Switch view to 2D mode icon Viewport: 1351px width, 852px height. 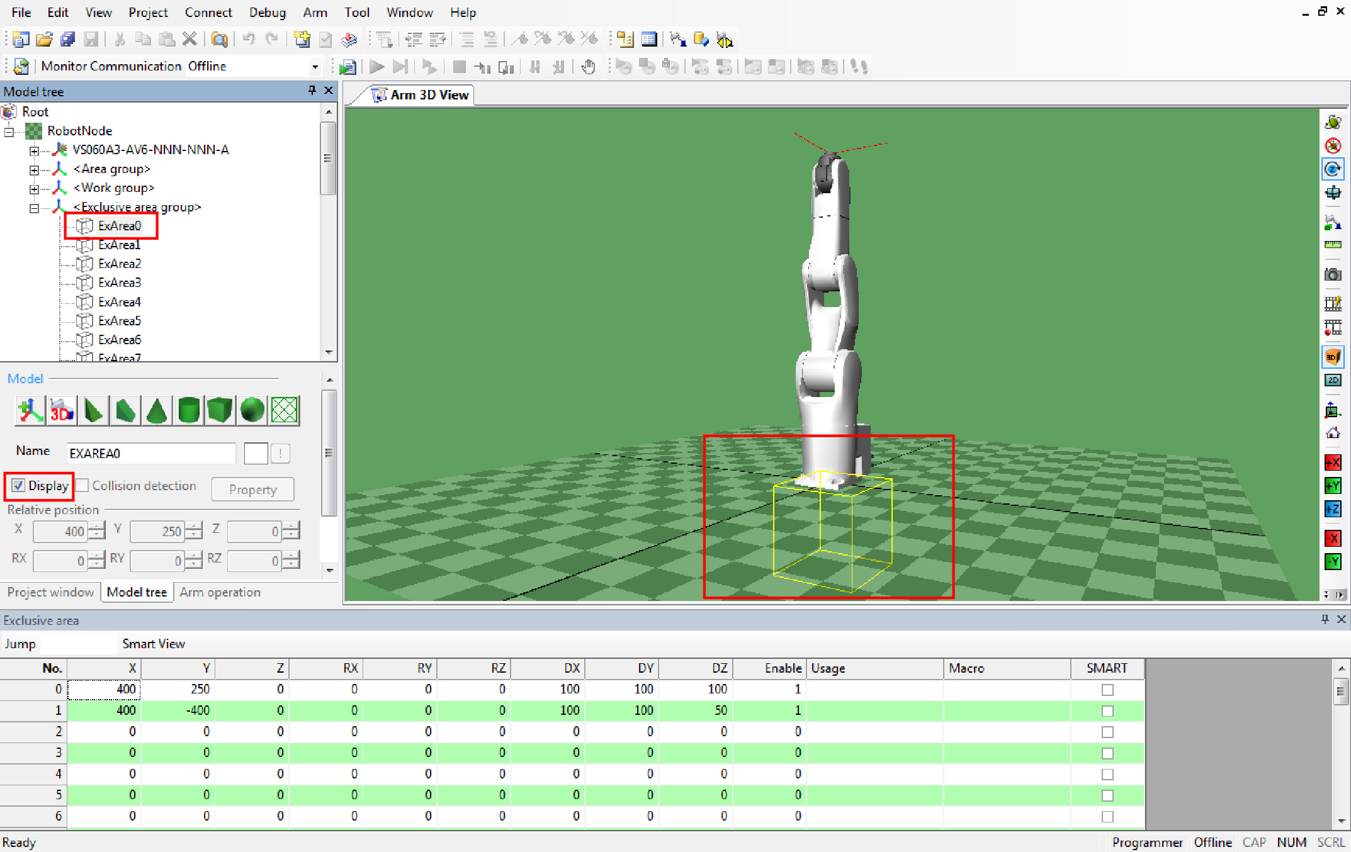click(1332, 380)
